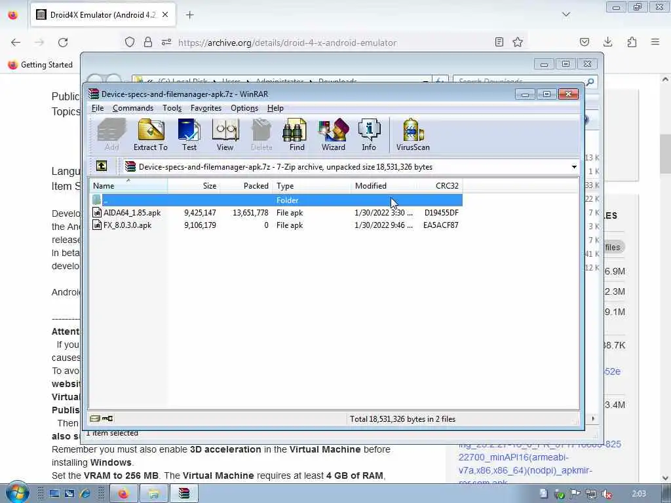671x503 pixels.
Task: Open the Help menu in WinRAR
Action: [275, 108]
